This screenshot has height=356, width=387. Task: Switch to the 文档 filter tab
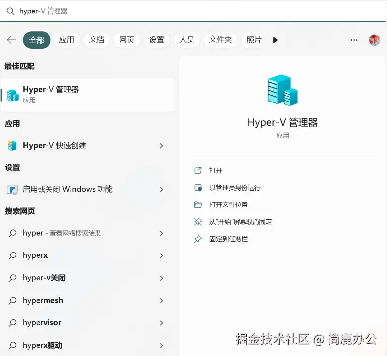click(x=97, y=40)
